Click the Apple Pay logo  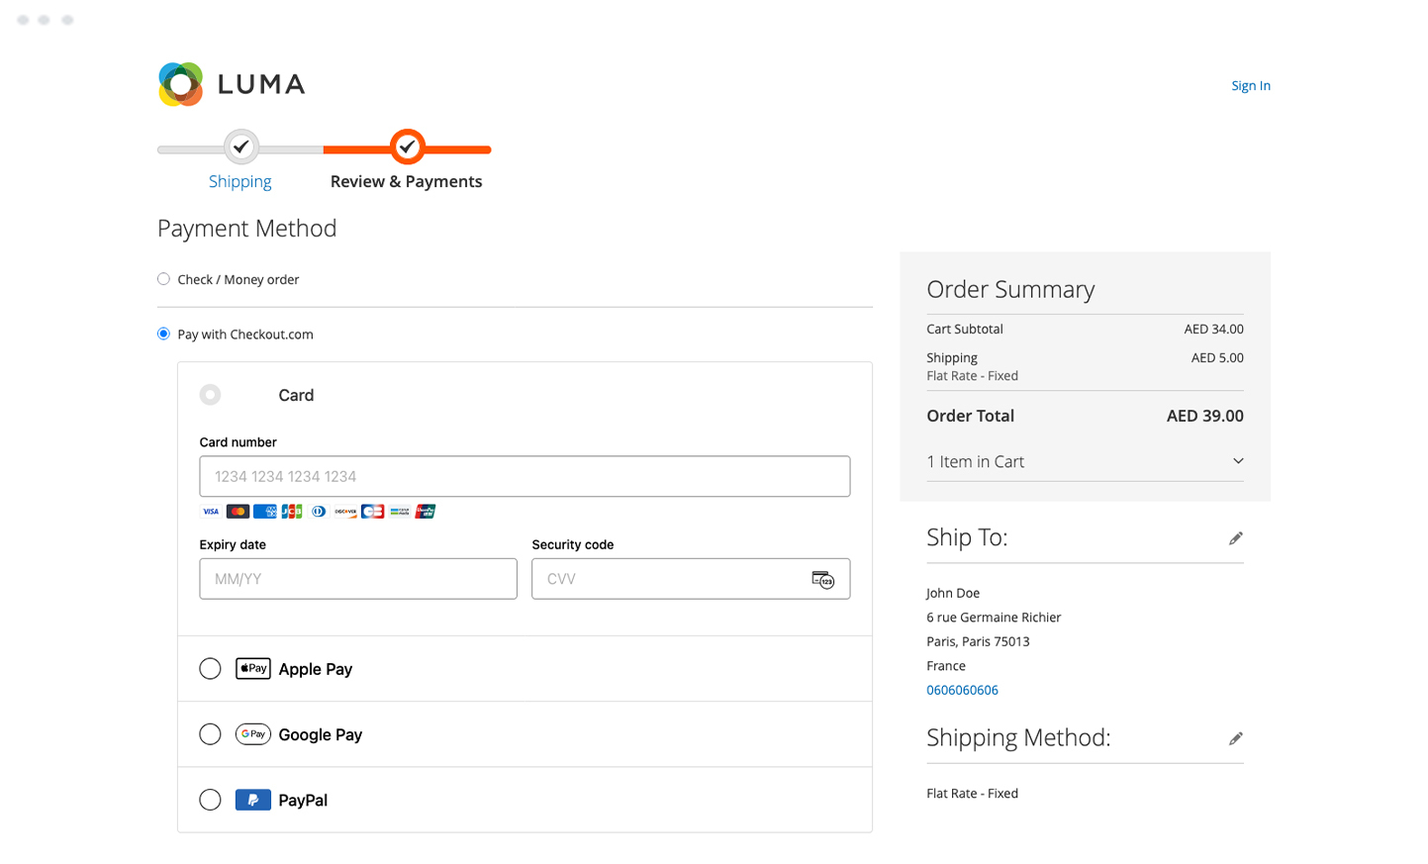pyautogui.click(x=252, y=668)
